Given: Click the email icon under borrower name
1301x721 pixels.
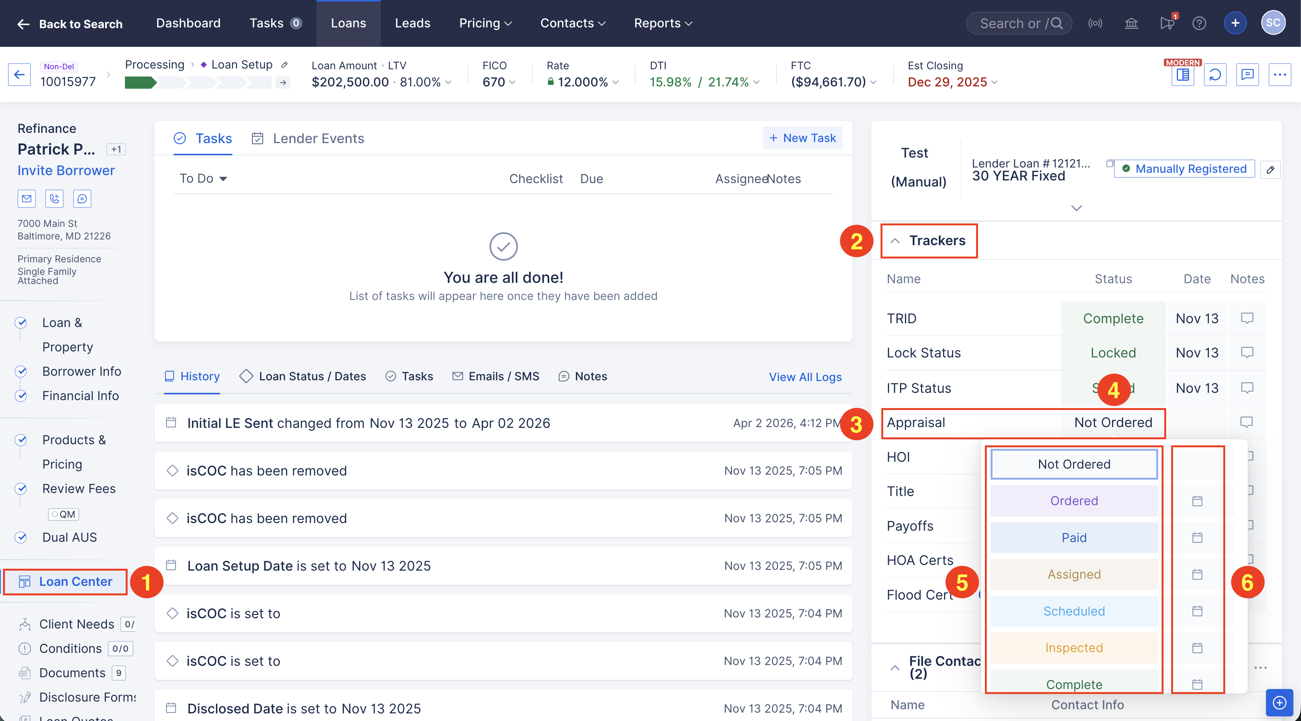Looking at the screenshot, I should pos(26,198).
